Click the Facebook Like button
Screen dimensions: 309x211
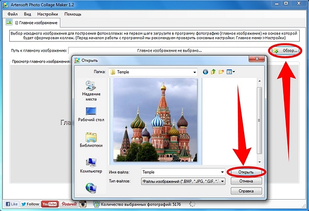(11, 204)
